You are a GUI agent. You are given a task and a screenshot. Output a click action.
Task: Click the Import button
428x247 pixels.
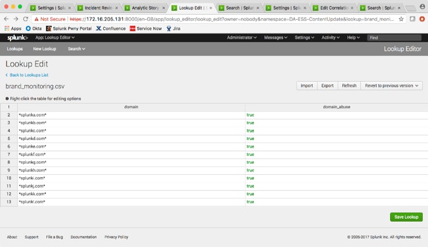tap(307, 86)
